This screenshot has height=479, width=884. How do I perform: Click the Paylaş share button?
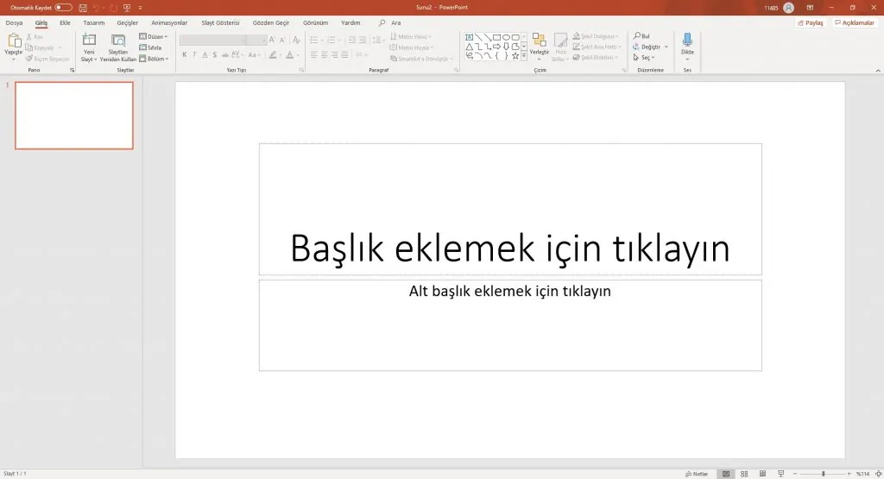811,22
